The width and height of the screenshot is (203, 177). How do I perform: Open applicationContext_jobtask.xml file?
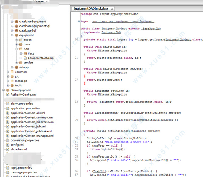pyautogui.click(x=31, y=131)
